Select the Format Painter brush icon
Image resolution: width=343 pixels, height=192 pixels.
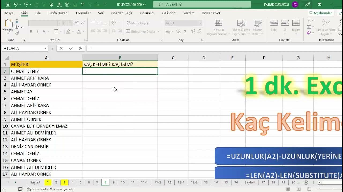point(17,33)
